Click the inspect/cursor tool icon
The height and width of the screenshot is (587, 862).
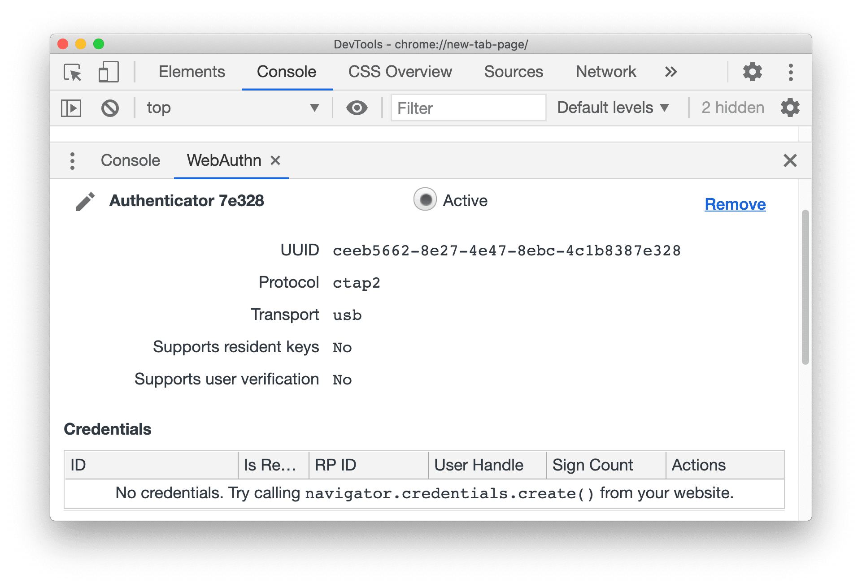point(73,72)
